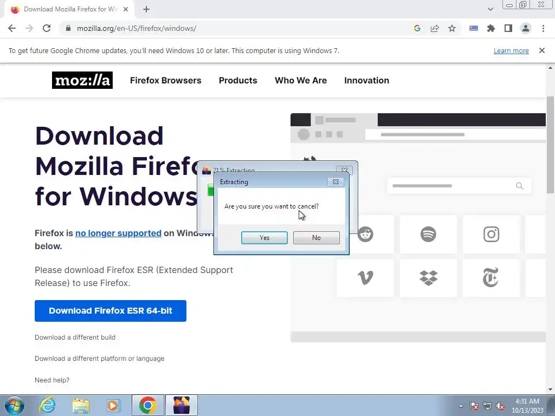
Task: Open the muted volume tray icon
Action: click(x=500, y=406)
